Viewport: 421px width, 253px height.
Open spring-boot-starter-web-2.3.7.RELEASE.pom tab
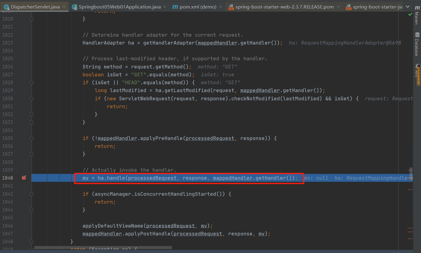[284, 7]
